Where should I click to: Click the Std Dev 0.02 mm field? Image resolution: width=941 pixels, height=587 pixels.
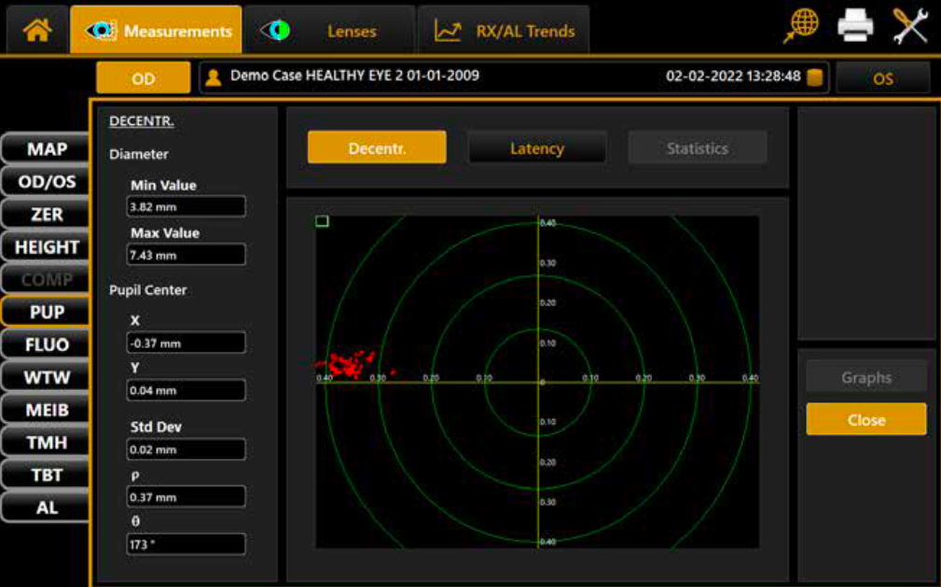pos(186,450)
